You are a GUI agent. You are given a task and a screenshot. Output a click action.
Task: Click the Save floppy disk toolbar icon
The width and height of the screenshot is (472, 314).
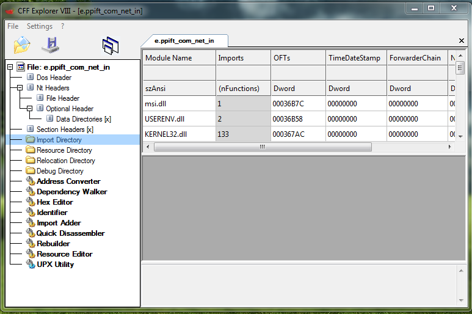(x=51, y=45)
